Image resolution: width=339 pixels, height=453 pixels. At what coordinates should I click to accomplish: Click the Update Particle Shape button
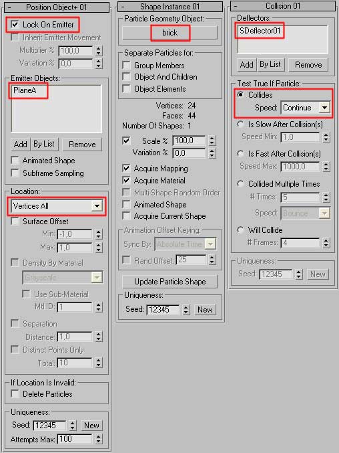point(170,282)
